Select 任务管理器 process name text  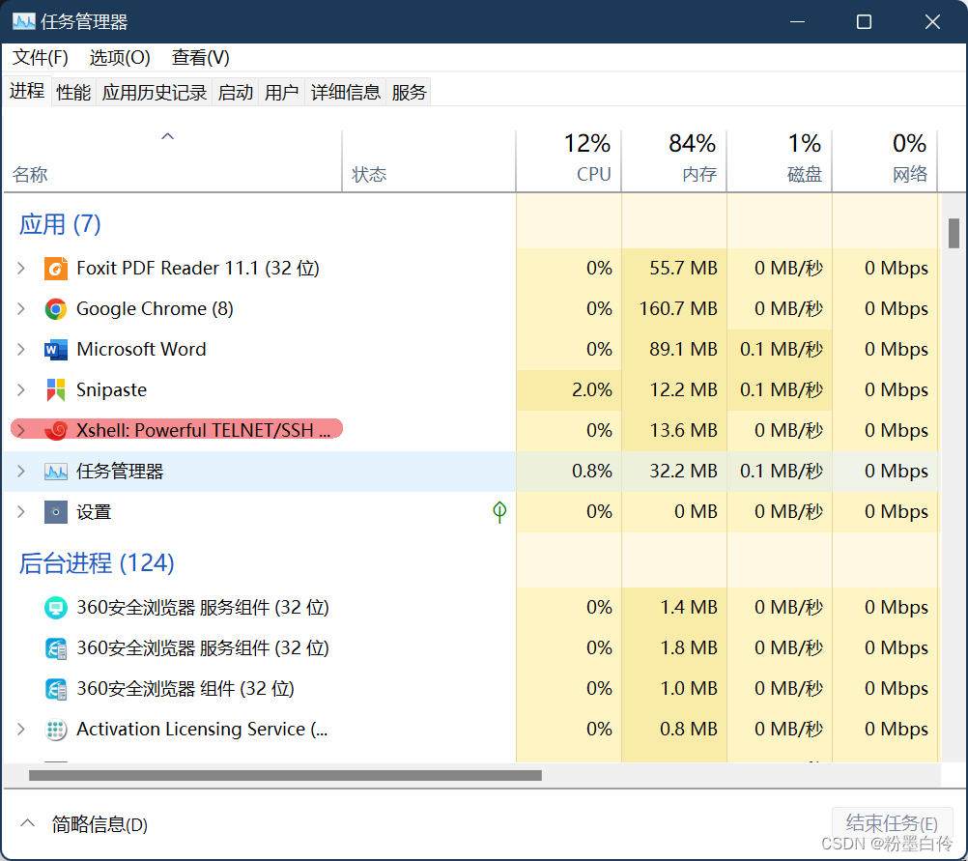120,472
